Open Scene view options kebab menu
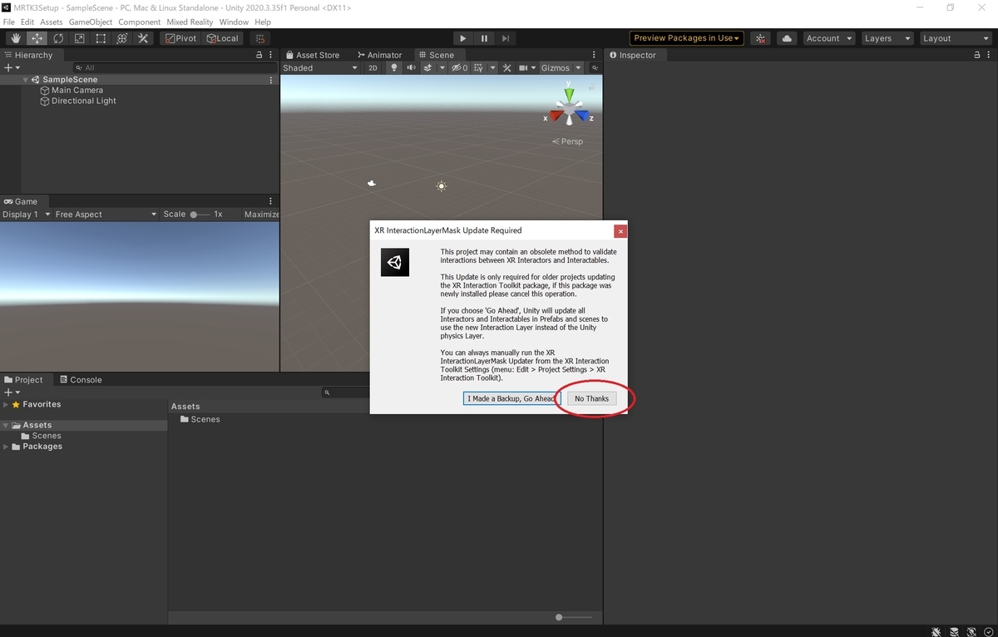This screenshot has width=998, height=637. tap(594, 55)
